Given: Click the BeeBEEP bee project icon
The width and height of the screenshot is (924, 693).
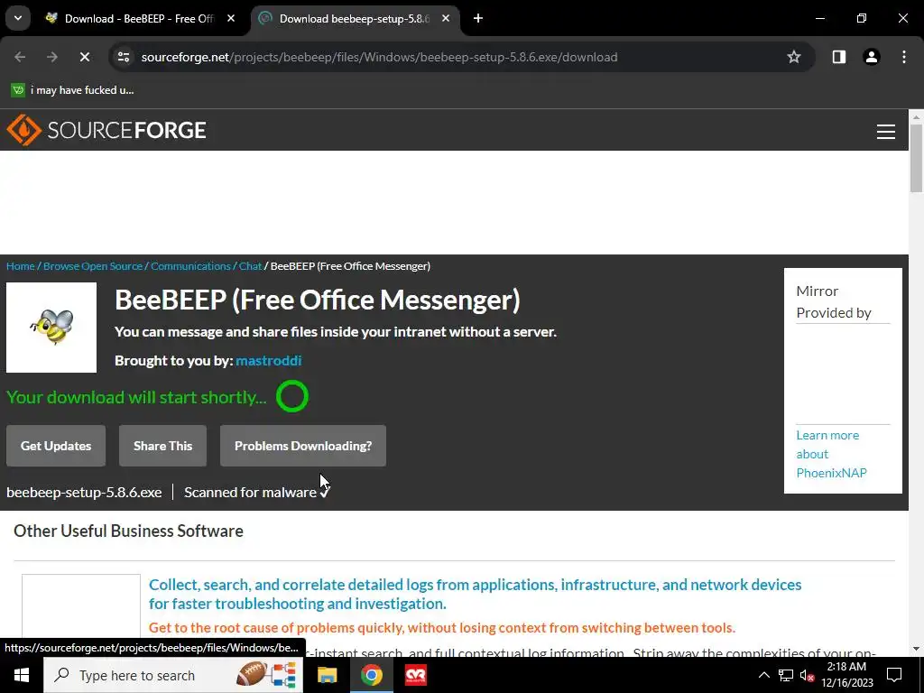Looking at the screenshot, I should click(x=51, y=328).
